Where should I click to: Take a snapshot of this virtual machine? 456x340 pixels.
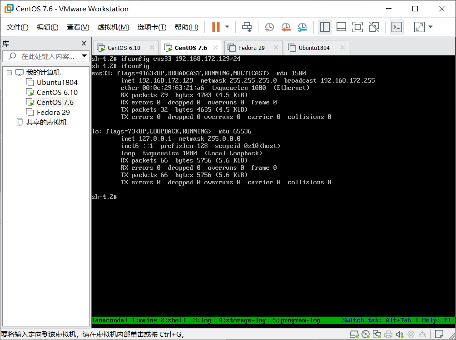coord(269,27)
